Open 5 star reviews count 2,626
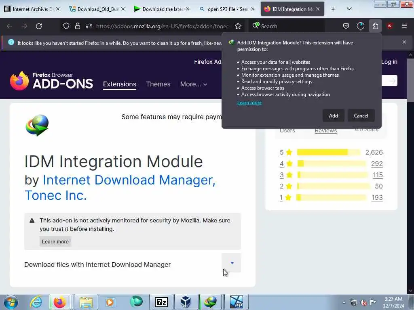The image size is (414, 310). [374, 152]
